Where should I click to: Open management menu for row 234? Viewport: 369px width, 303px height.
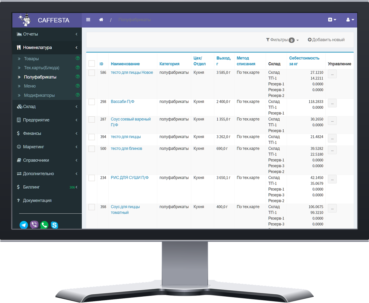[x=332, y=179]
